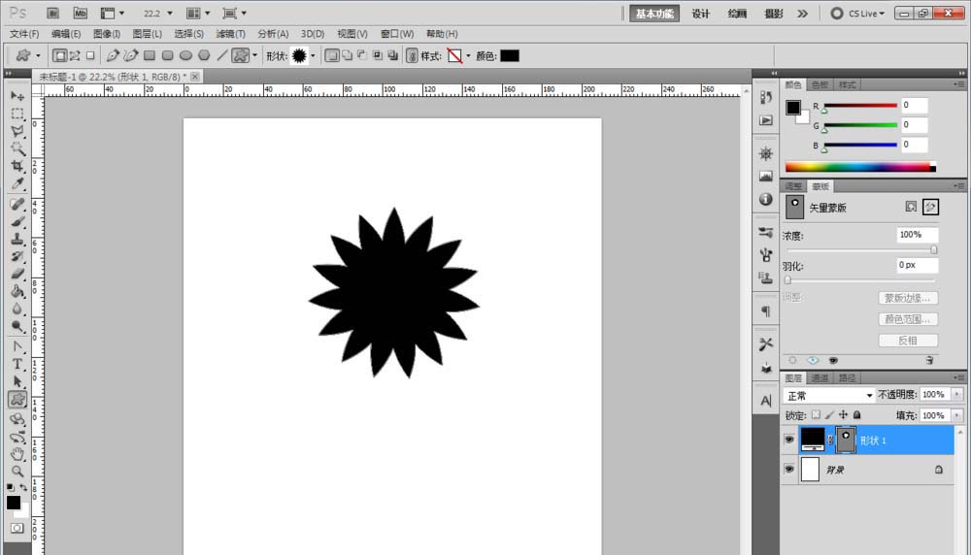
Task: Select the Path Selection arrow tool
Action: (17, 381)
